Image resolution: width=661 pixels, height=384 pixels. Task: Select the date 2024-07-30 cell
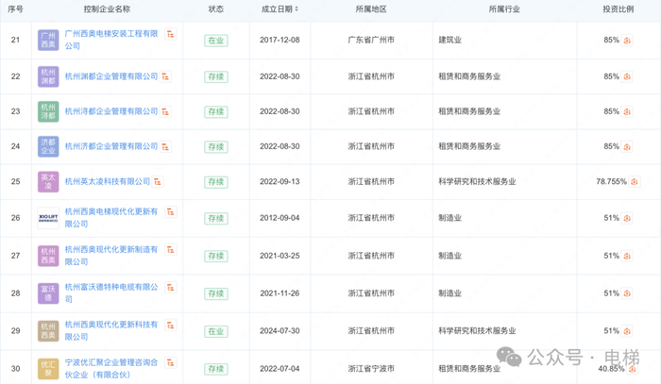coord(280,331)
